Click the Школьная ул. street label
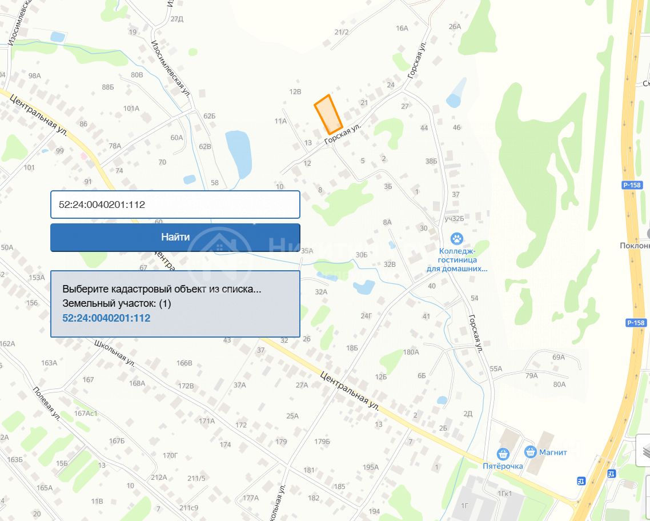Image resolution: width=650 pixels, height=521 pixels. tap(115, 354)
